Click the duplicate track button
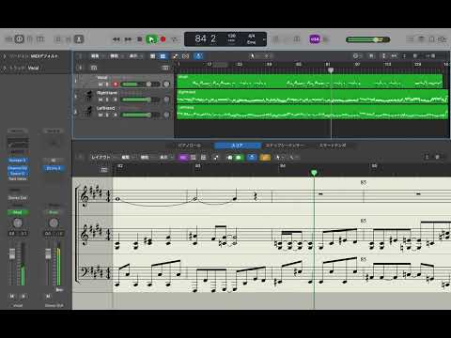 94,68
